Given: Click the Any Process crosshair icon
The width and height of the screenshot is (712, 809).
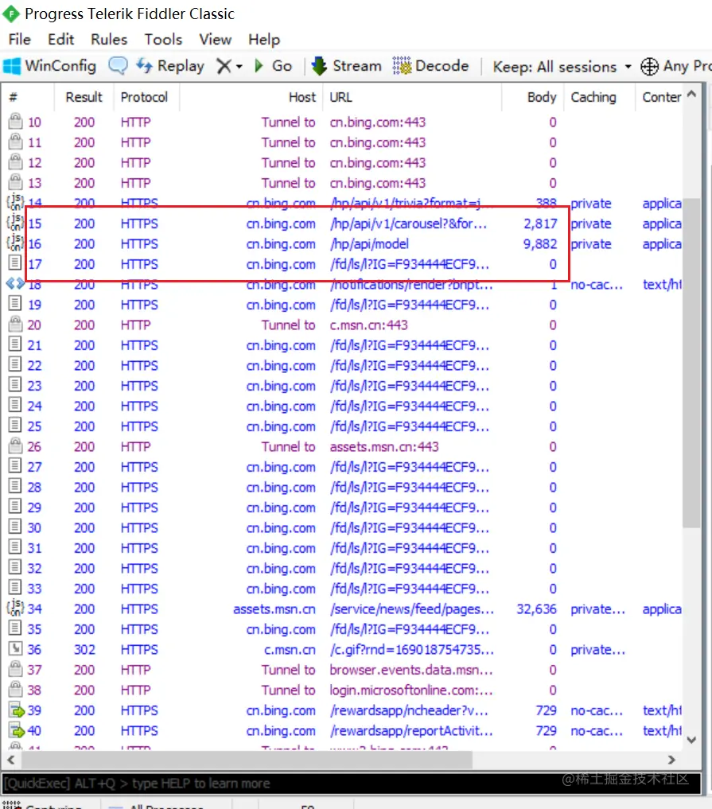Looking at the screenshot, I should tap(650, 67).
